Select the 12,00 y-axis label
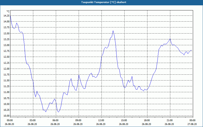203x127 pixels. pos(7,69)
